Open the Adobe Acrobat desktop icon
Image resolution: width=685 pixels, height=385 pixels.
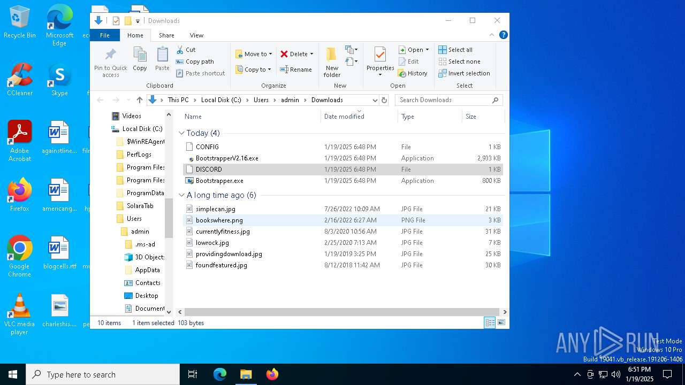(x=20, y=141)
